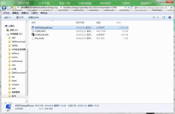The width and height of the screenshot is (175, 114).
Task: Open the addons folder in tree
Action: 15,53
